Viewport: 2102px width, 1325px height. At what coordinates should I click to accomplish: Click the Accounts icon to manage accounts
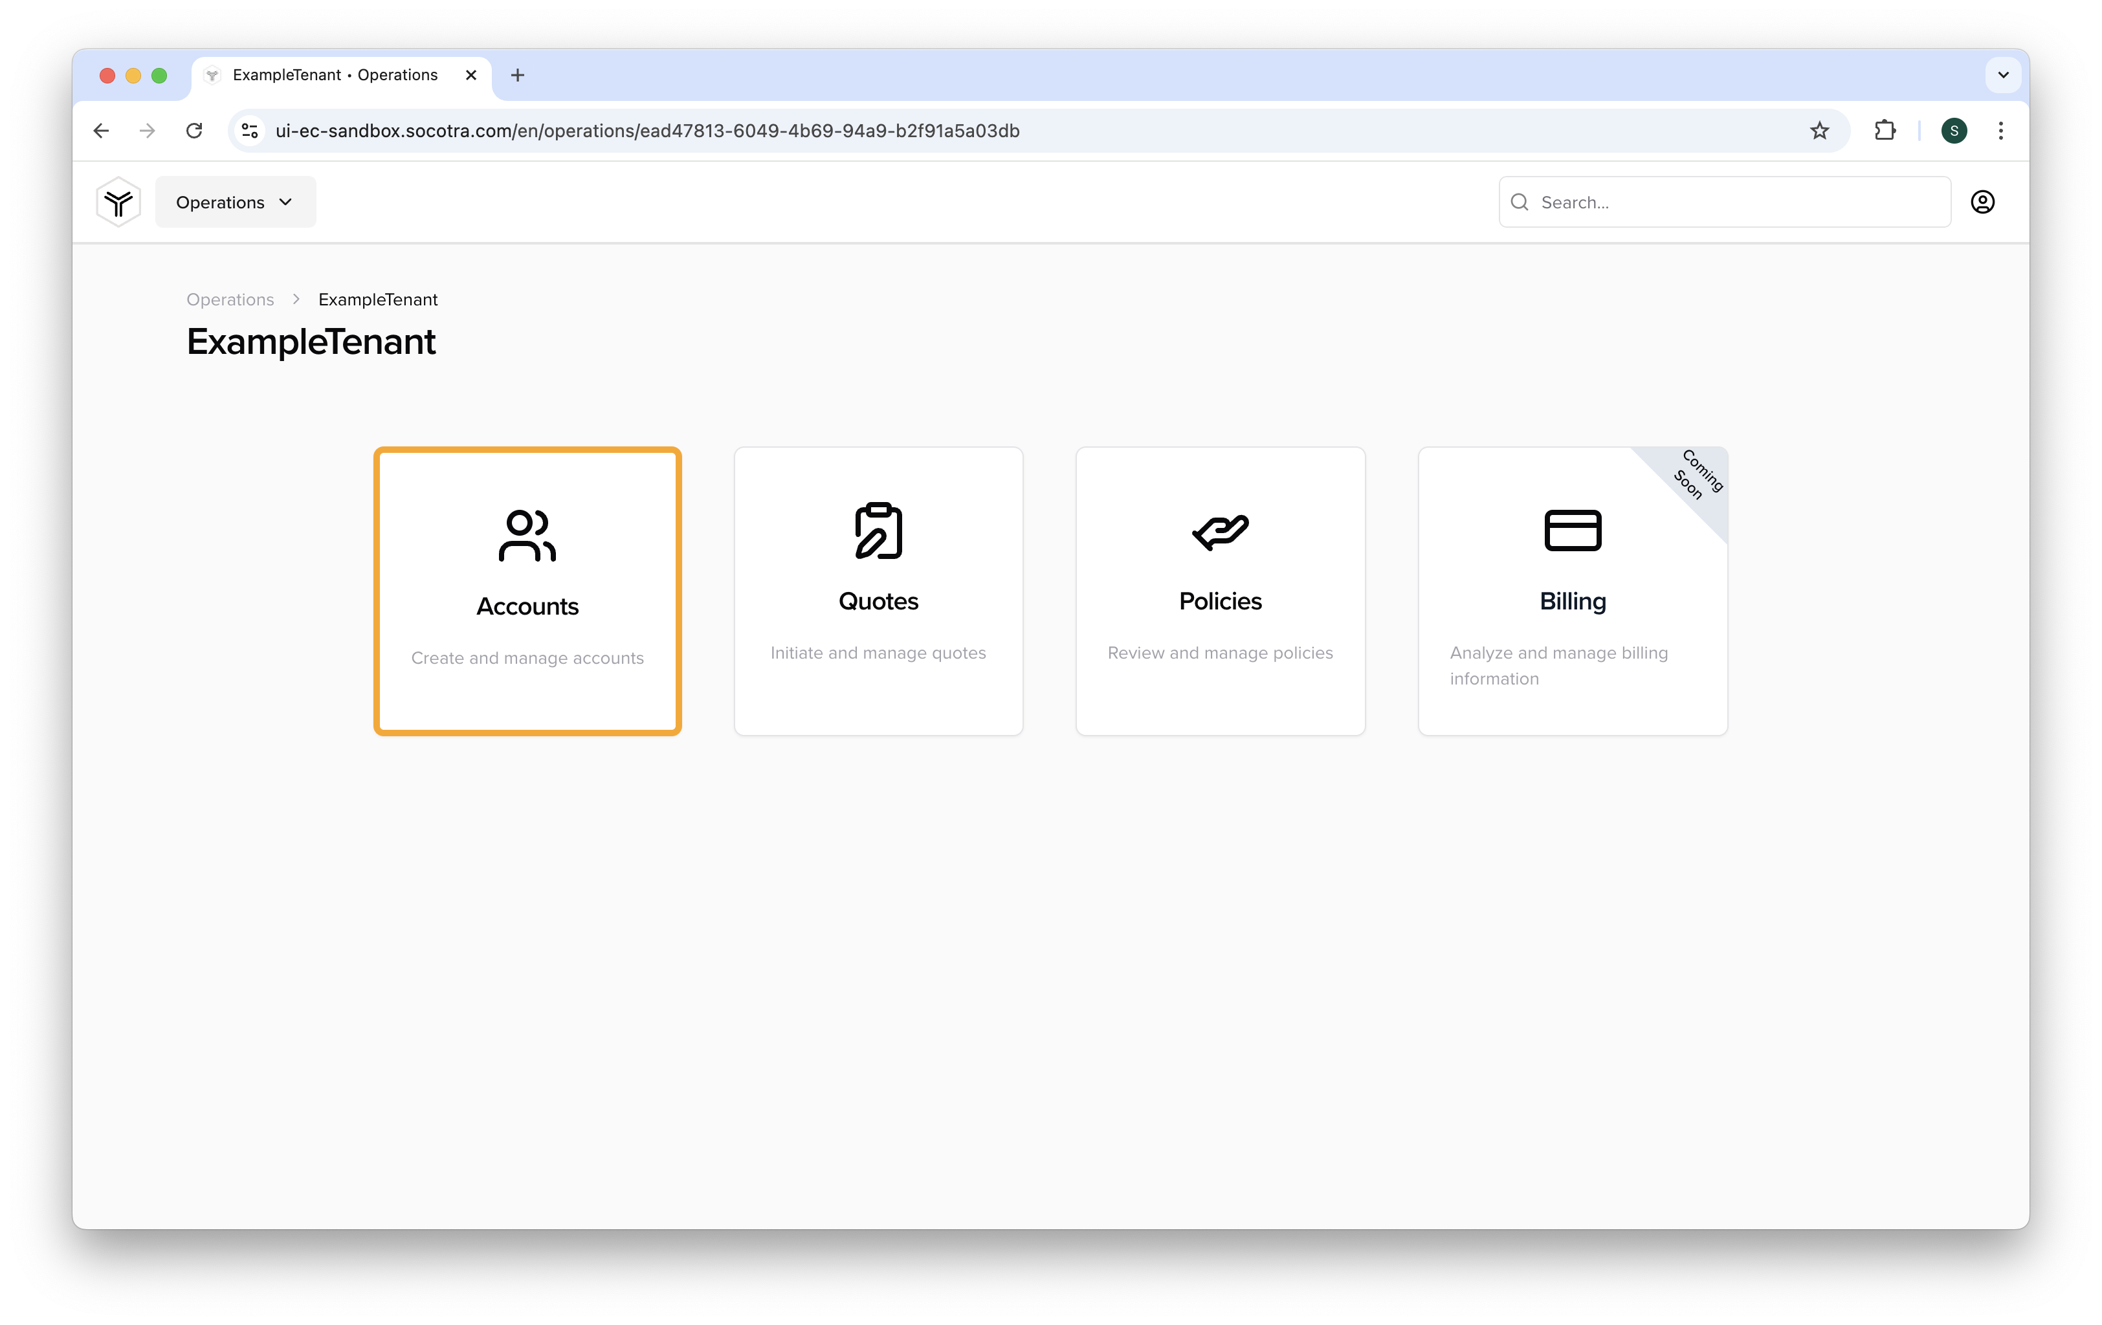[527, 534]
